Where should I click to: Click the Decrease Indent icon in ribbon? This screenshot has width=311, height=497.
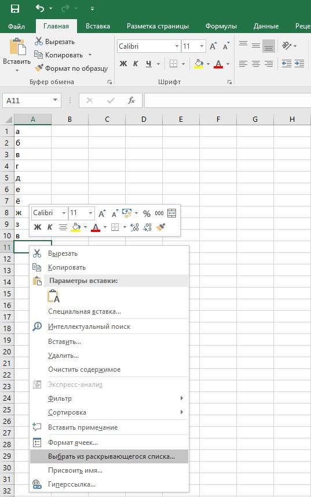[x=287, y=64]
